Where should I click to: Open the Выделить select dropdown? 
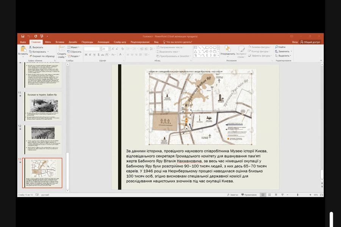[284, 56]
